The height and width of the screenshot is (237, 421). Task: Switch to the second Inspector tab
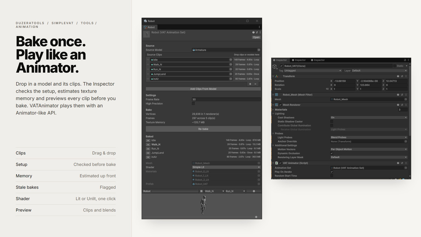click(299, 60)
